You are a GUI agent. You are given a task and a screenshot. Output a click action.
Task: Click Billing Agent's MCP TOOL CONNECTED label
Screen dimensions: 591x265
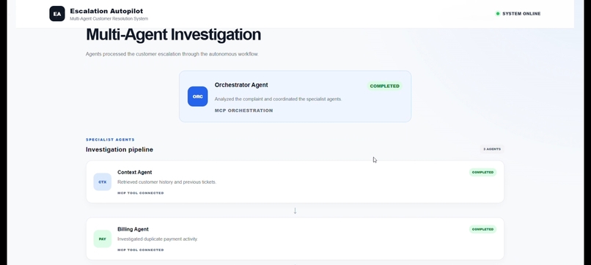click(x=141, y=250)
